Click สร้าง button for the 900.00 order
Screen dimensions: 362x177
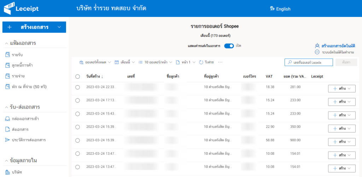click(342, 142)
